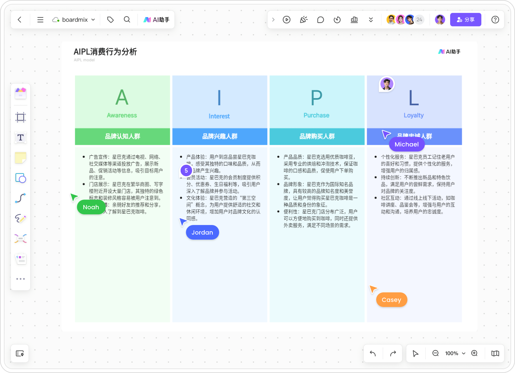
Task: Open the minimap icon
Action: click(x=495, y=353)
